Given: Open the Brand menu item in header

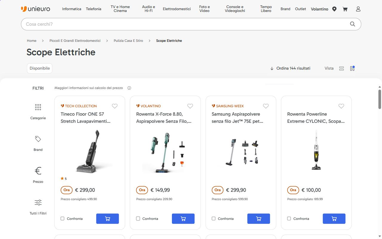Looking at the screenshot, I should pyautogui.click(x=285, y=9).
